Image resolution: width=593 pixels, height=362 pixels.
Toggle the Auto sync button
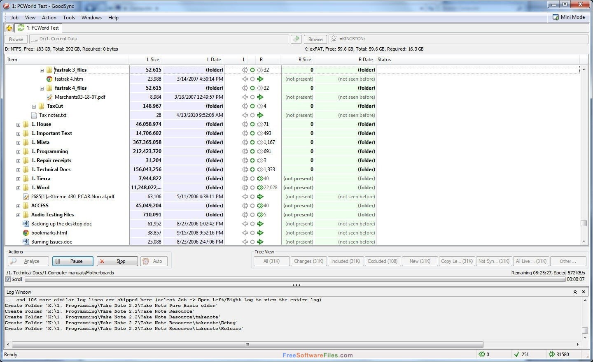pyautogui.click(x=154, y=261)
